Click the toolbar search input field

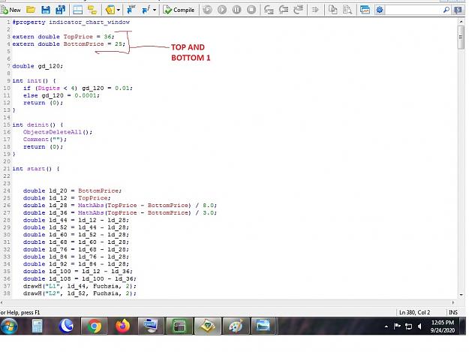coord(413,10)
